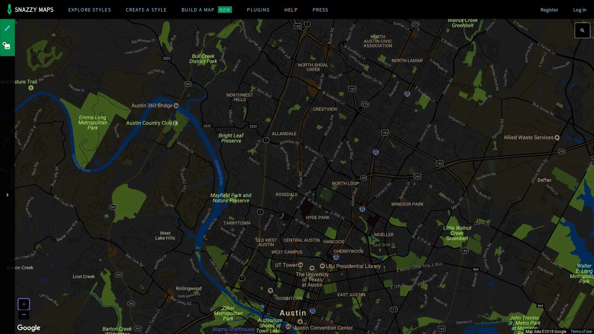Screen dimensions: 594x334
Task: Click the map search magnifier button
Action: [x=582, y=30]
